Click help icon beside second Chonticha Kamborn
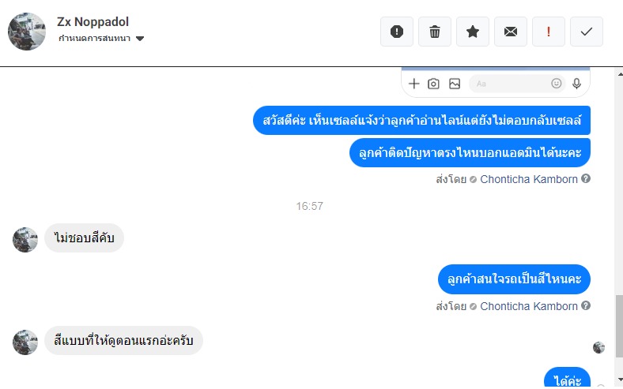623x389 pixels. [x=586, y=306]
